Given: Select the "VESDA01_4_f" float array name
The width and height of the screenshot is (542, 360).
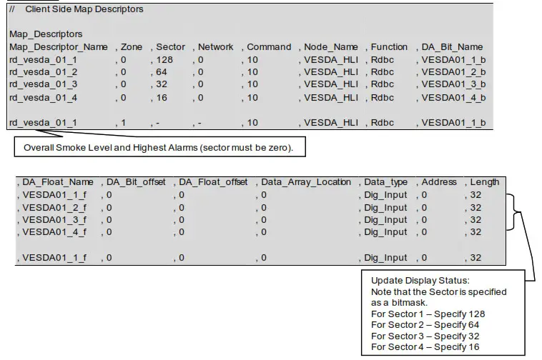Looking at the screenshot, I should click(x=54, y=232).
